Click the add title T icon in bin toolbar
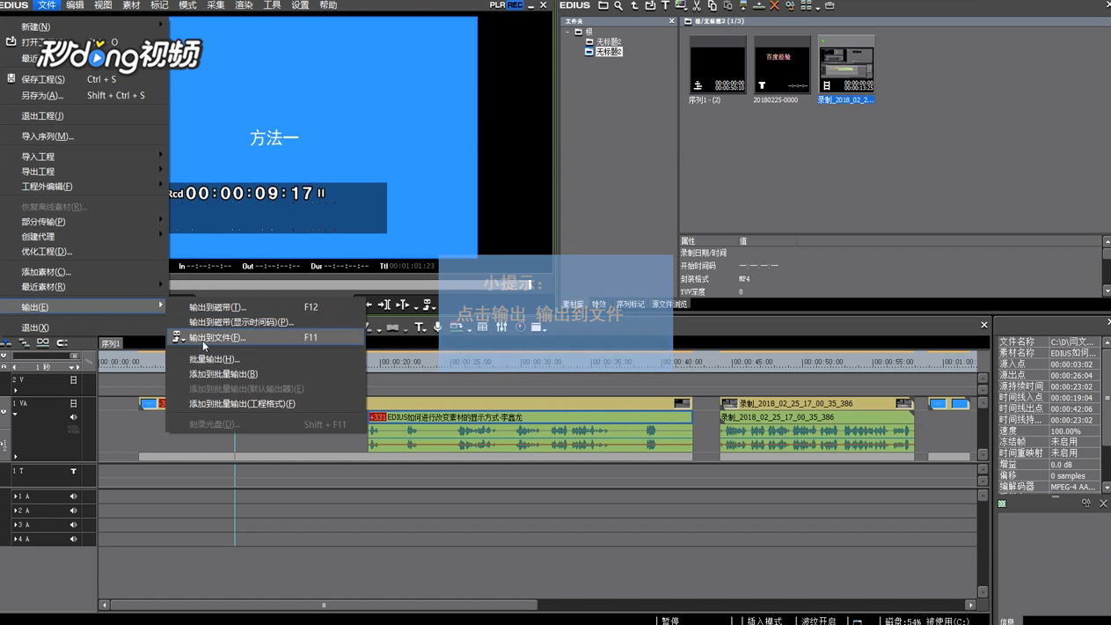The width and height of the screenshot is (1111, 625). coord(666,5)
